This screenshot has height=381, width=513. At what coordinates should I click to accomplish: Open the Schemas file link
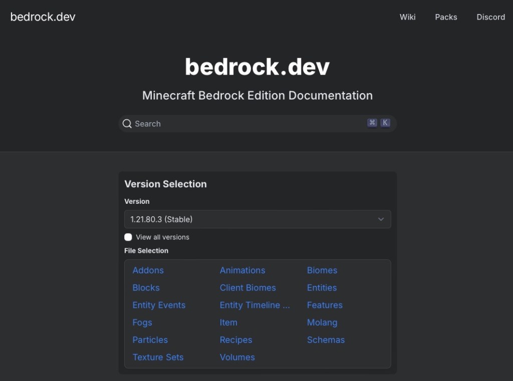click(x=326, y=340)
